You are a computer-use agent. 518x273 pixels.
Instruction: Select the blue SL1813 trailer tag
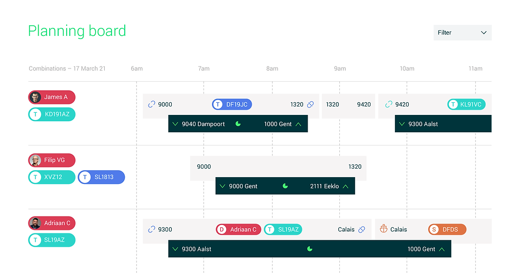[x=101, y=177]
